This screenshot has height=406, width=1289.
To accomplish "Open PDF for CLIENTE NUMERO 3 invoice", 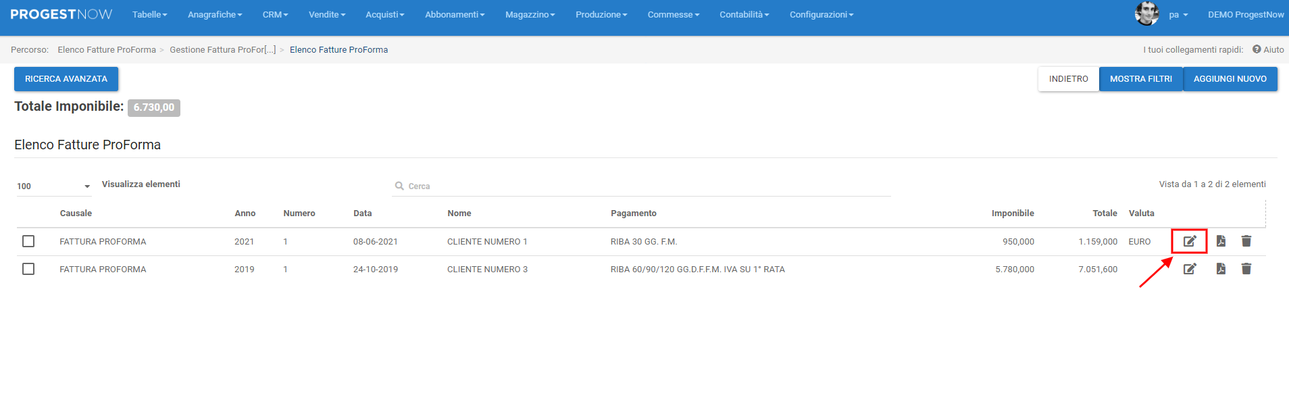I will (x=1221, y=269).
